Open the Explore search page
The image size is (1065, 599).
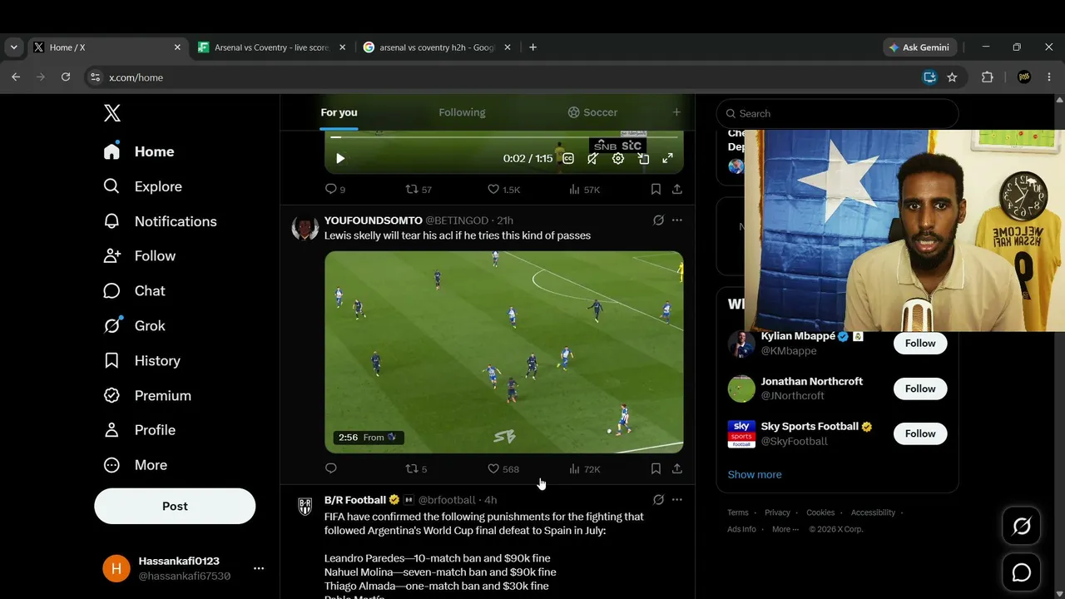[x=142, y=186]
